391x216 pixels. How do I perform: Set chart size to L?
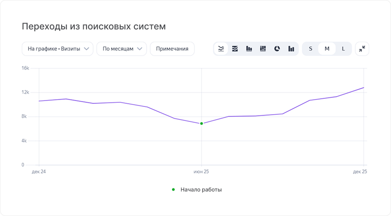coord(343,48)
